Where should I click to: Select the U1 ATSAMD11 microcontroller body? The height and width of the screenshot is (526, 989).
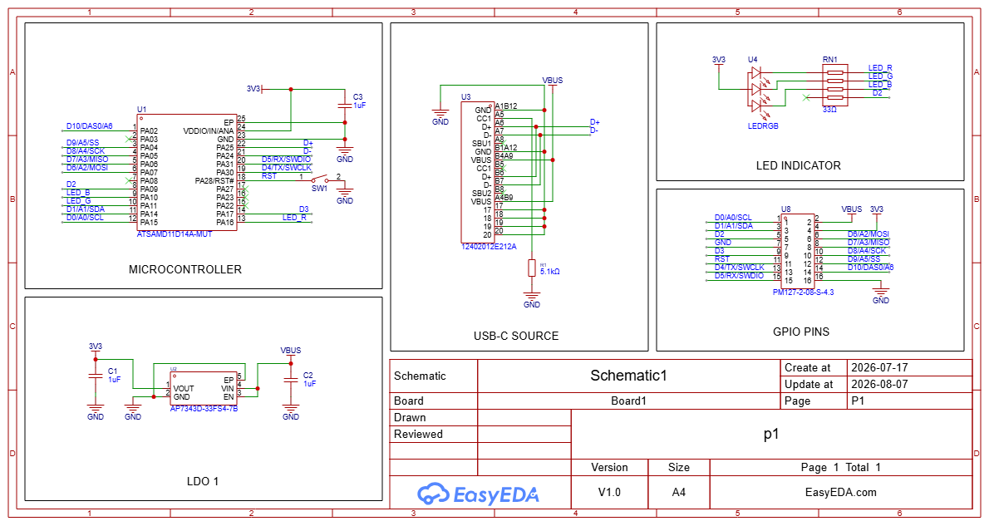coord(187,172)
